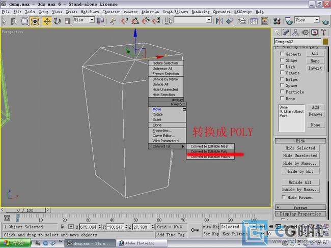Choose the Rectangular Selection Region tool

click(24, 21)
